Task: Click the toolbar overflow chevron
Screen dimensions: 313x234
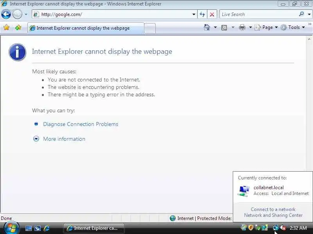Action: tap(309, 24)
